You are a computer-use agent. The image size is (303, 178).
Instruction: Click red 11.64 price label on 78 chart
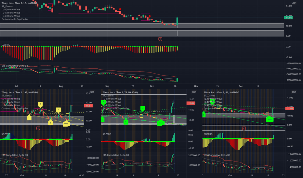(x=191, y=103)
